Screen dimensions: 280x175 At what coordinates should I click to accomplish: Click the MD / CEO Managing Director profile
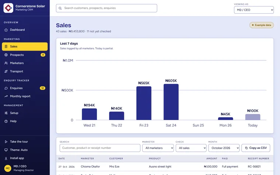(25, 168)
